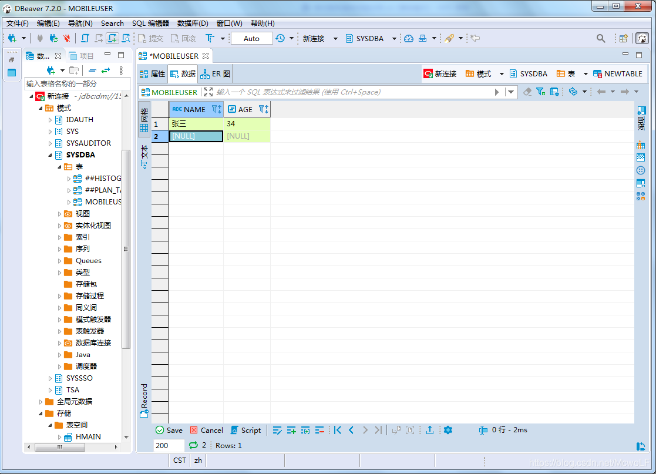Collapse the SYSDBA schema node
656x474 pixels.
click(50, 155)
